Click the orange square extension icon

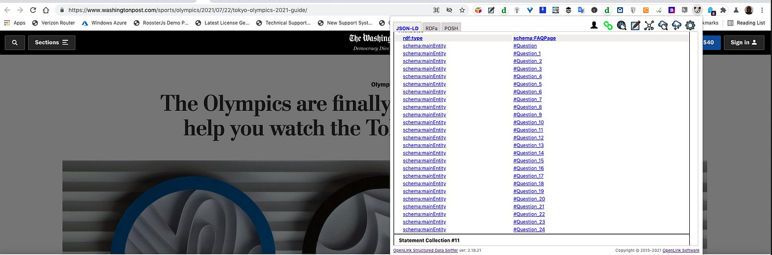[x=646, y=10]
